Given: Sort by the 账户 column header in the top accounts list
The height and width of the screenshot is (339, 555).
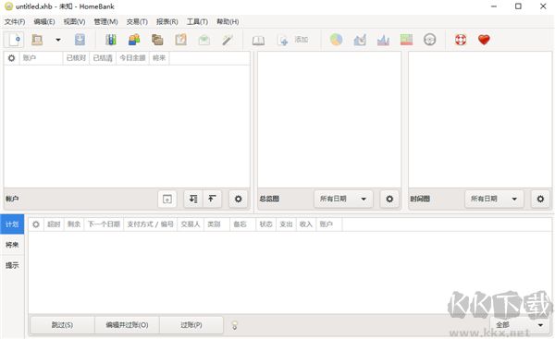Looking at the screenshot, I should 41,58.
